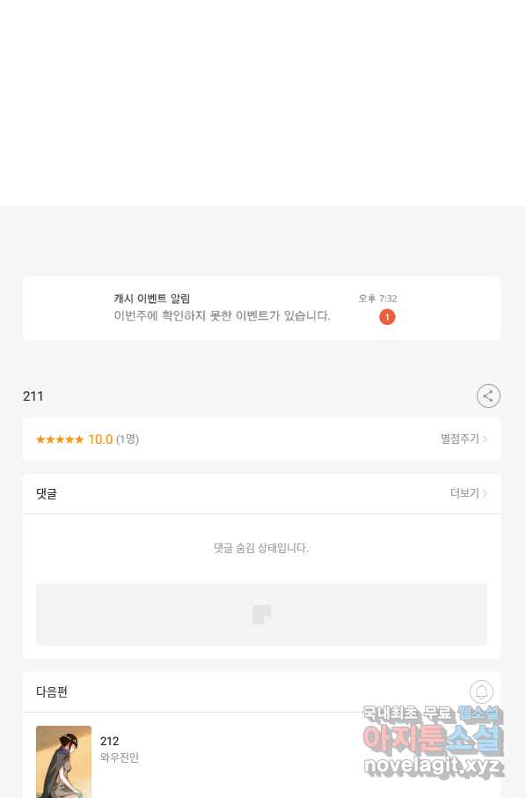Viewport: 526px width, 798px height.
Task: Click the novelagit.xyz watermark link
Action: coord(434,765)
